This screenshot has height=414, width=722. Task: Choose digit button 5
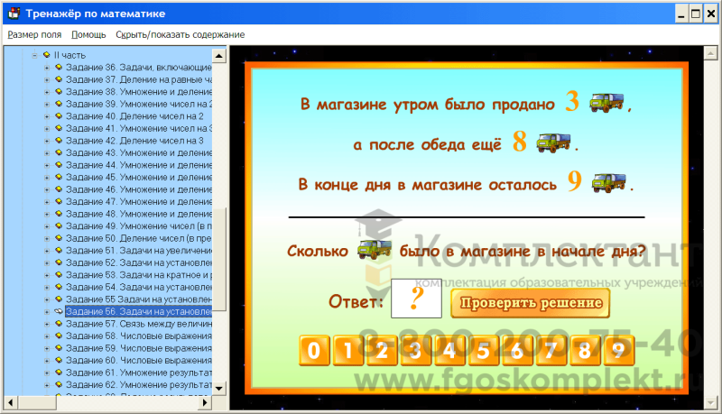click(483, 351)
